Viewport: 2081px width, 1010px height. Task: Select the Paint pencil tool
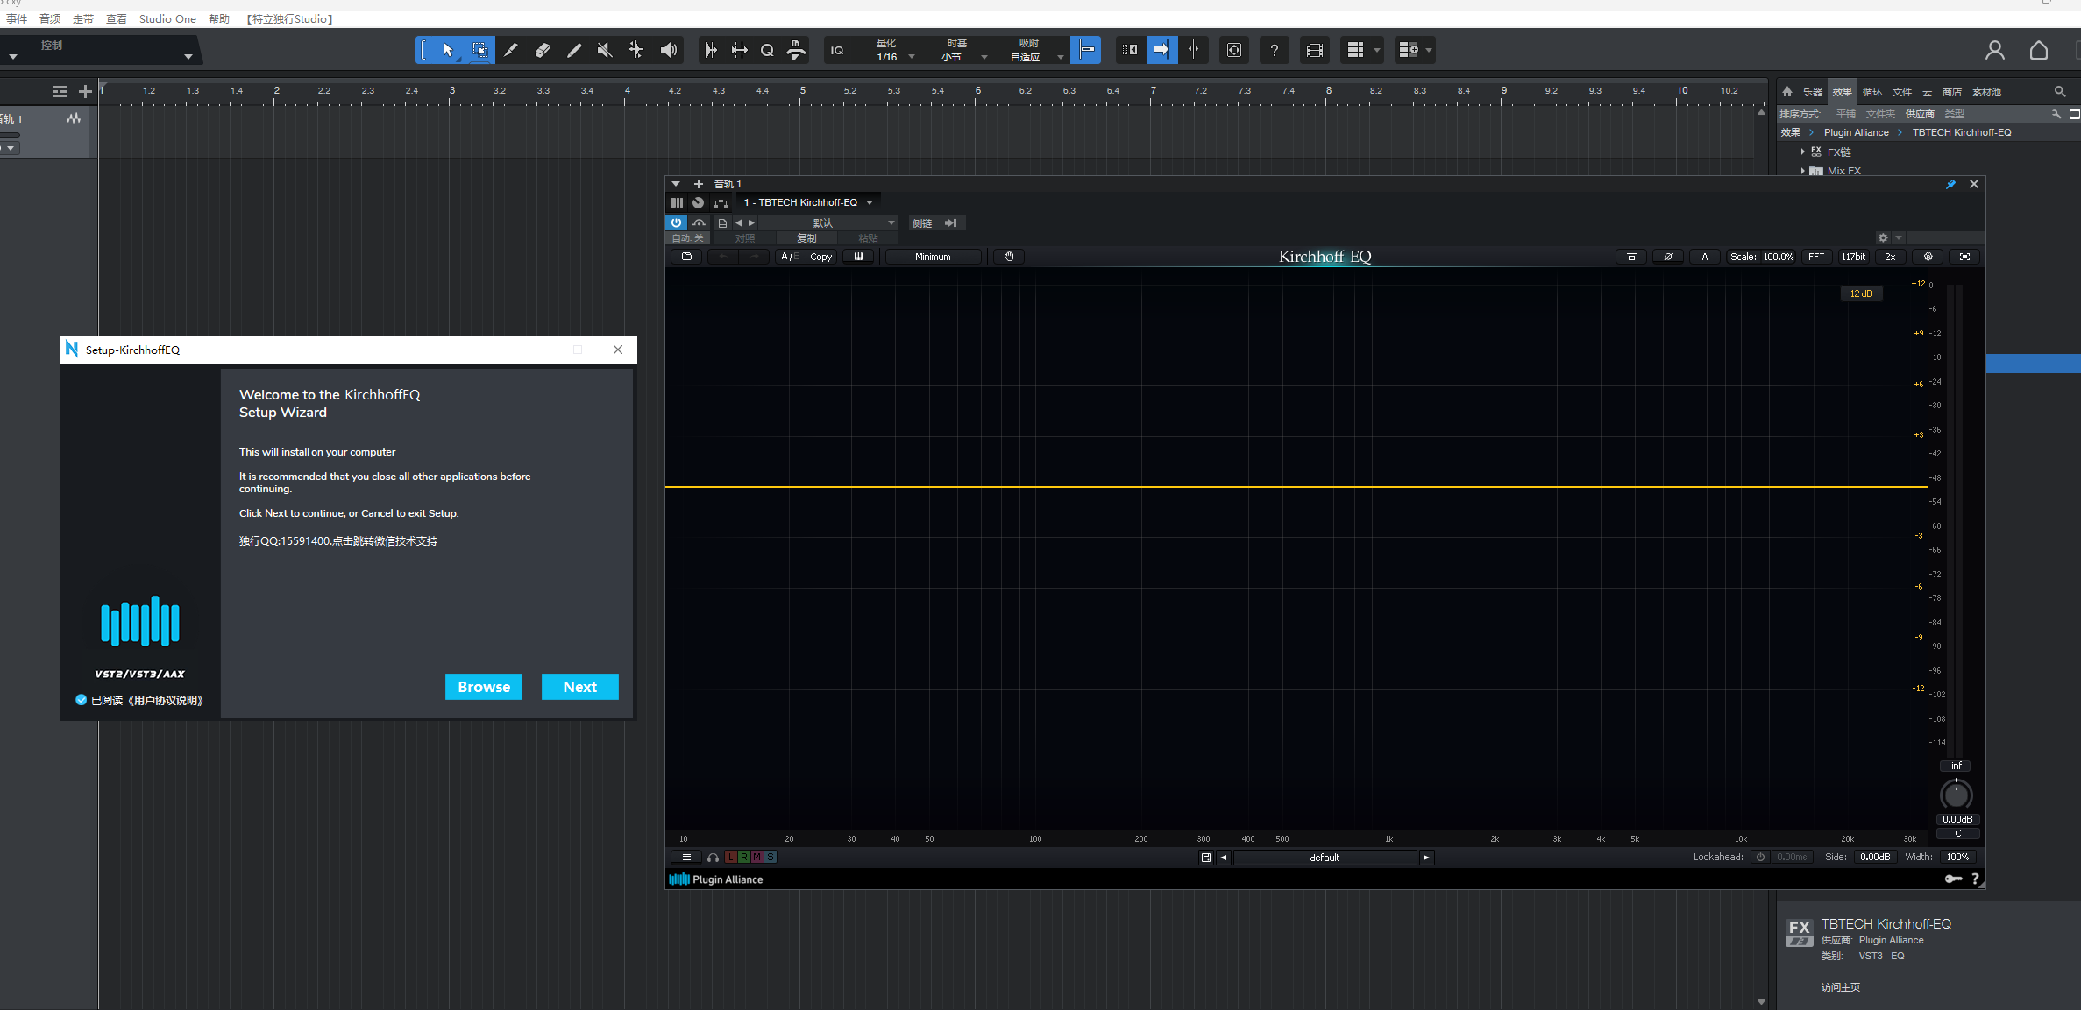(x=574, y=50)
